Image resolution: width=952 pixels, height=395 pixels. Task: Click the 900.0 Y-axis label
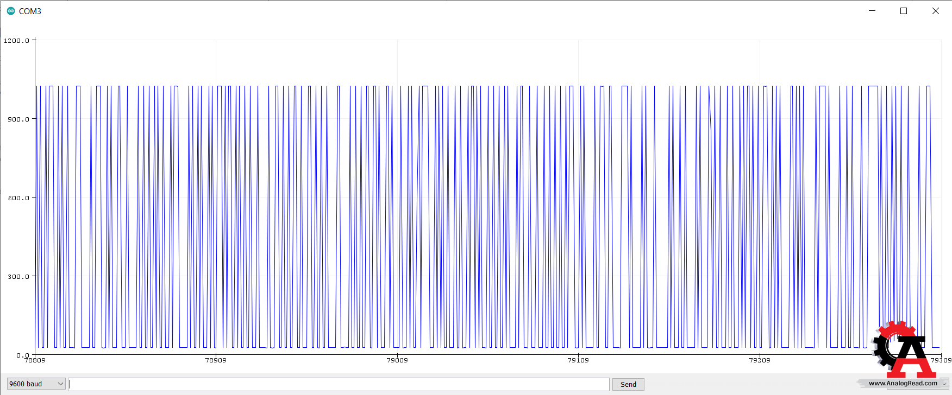coord(18,119)
